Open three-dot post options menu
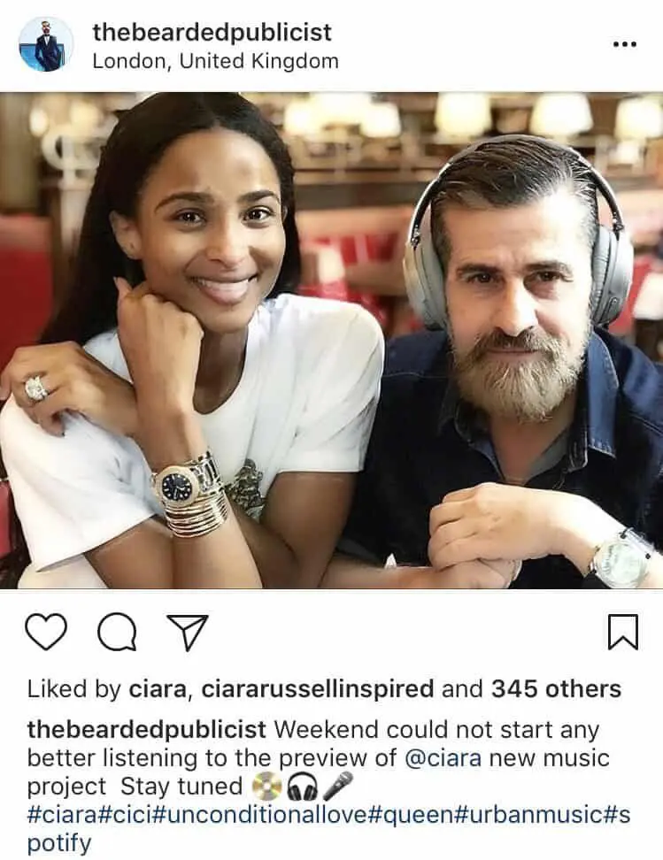 [625, 44]
